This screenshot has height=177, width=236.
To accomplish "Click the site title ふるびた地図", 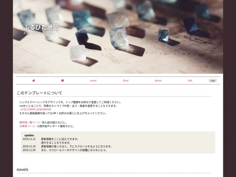I will (x=41, y=27).
